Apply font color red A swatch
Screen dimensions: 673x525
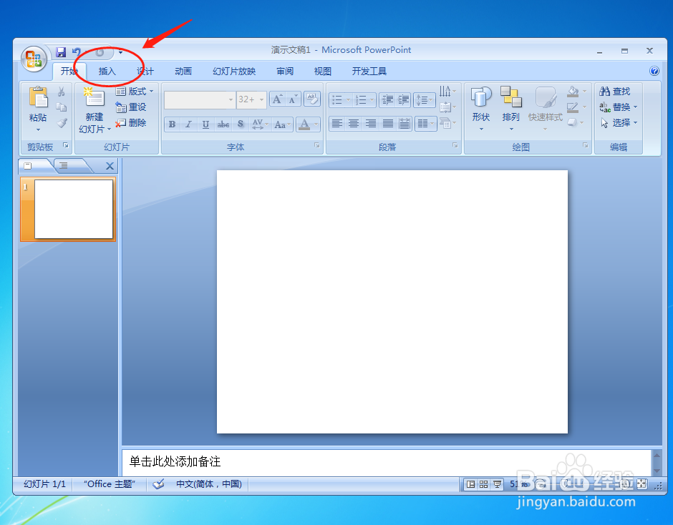coord(304,124)
